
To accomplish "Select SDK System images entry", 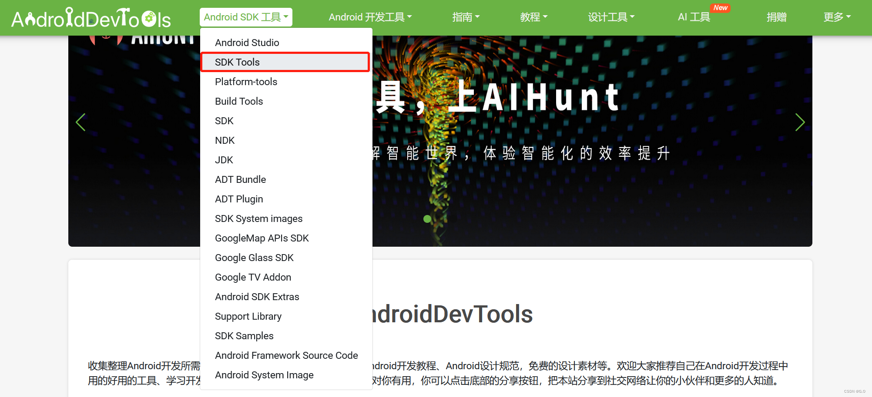I will (x=286, y=218).
